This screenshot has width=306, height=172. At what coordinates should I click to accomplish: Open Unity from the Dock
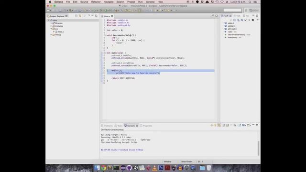[x=135, y=168]
